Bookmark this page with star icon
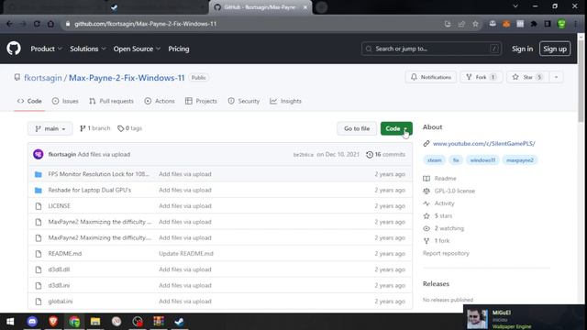Image resolution: width=587 pixels, height=330 pixels. pyautogui.click(x=475, y=24)
